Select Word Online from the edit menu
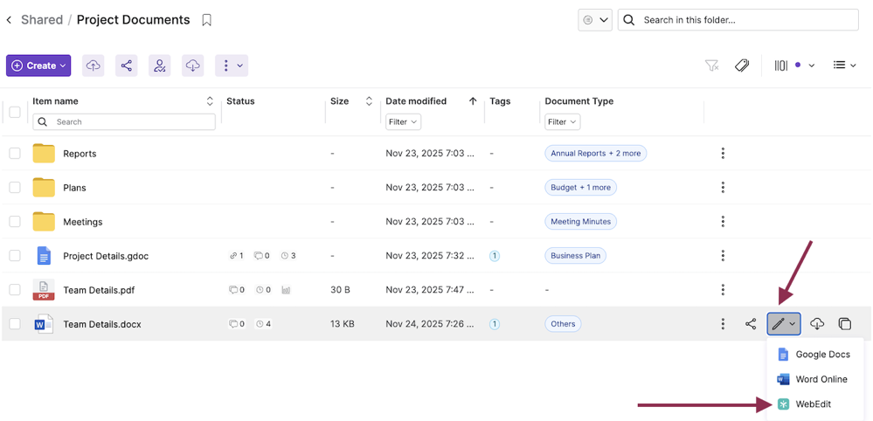The height and width of the screenshot is (421, 873). point(821,379)
